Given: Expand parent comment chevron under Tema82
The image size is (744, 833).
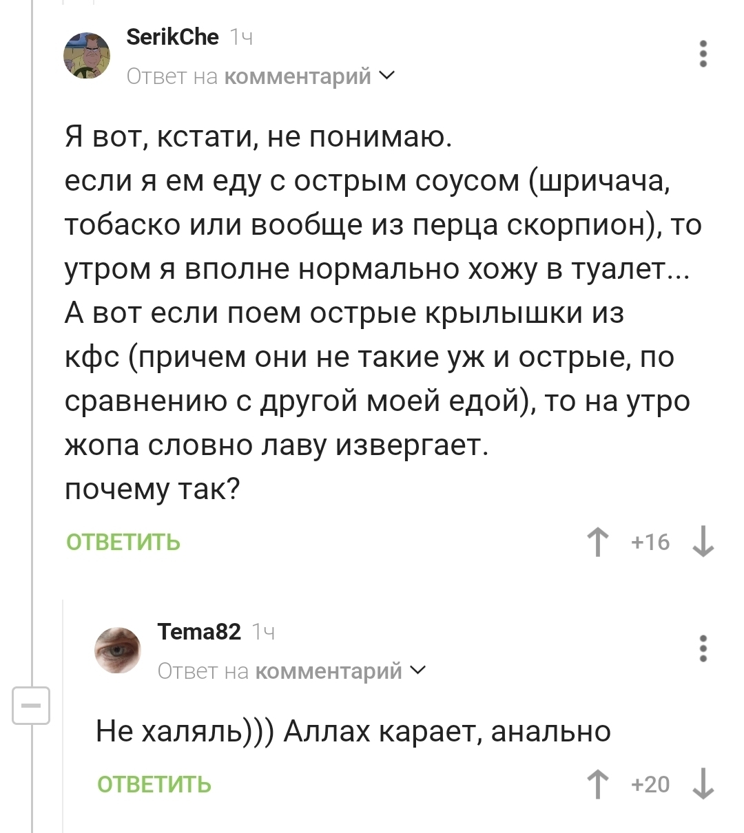Looking at the screenshot, I should pyautogui.click(x=417, y=671).
